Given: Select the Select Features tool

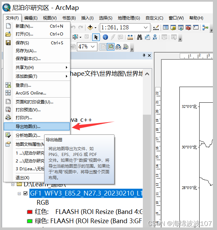Looking at the screenshot, I should click(x=76, y=37).
